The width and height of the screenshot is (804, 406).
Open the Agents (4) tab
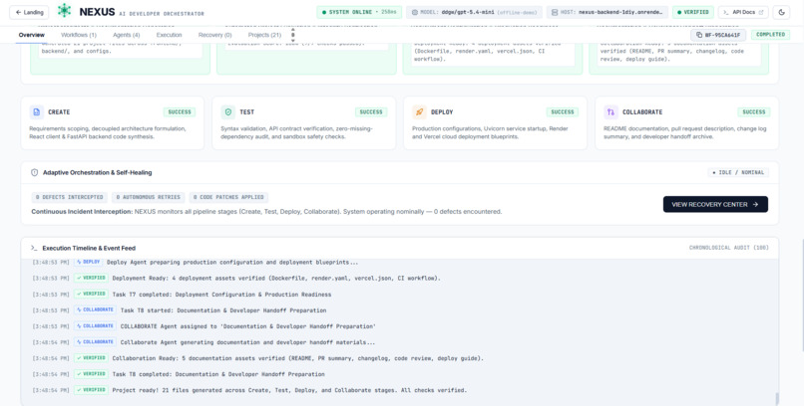(x=126, y=35)
